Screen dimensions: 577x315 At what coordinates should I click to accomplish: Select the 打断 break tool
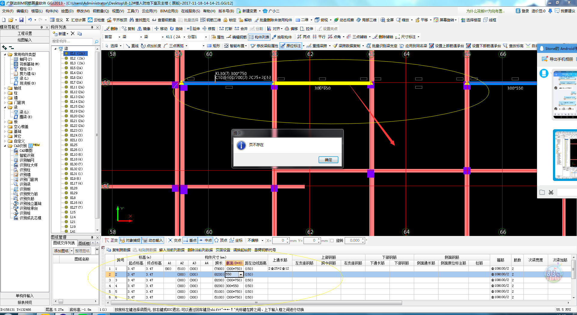(226, 29)
